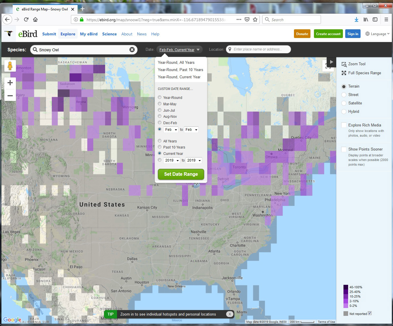Viewport: 393px width, 326px height.
Task: Open the ending month Feb dropdown
Action: (191, 130)
